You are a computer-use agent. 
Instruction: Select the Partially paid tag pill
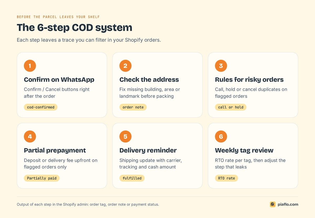pyautogui.click(x=42, y=178)
